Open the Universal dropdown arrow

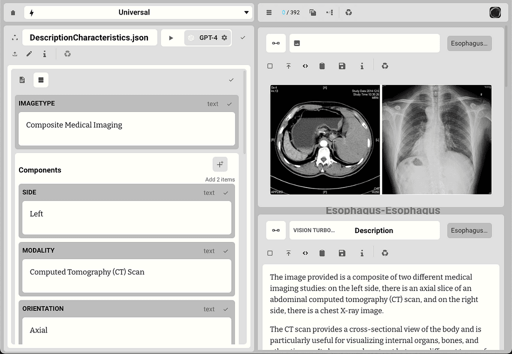point(246,12)
